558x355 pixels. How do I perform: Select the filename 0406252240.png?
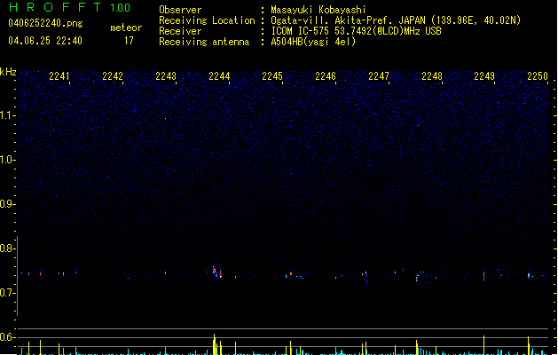pos(45,23)
